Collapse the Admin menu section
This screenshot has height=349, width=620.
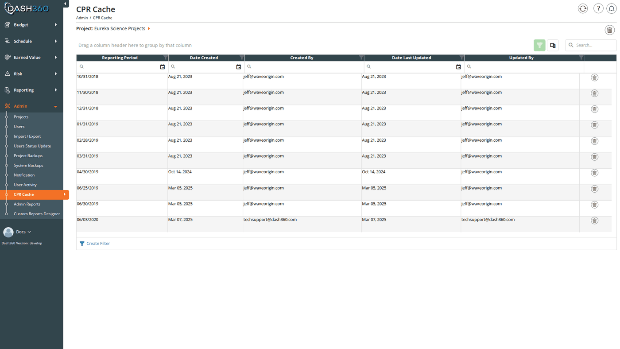point(31,106)
